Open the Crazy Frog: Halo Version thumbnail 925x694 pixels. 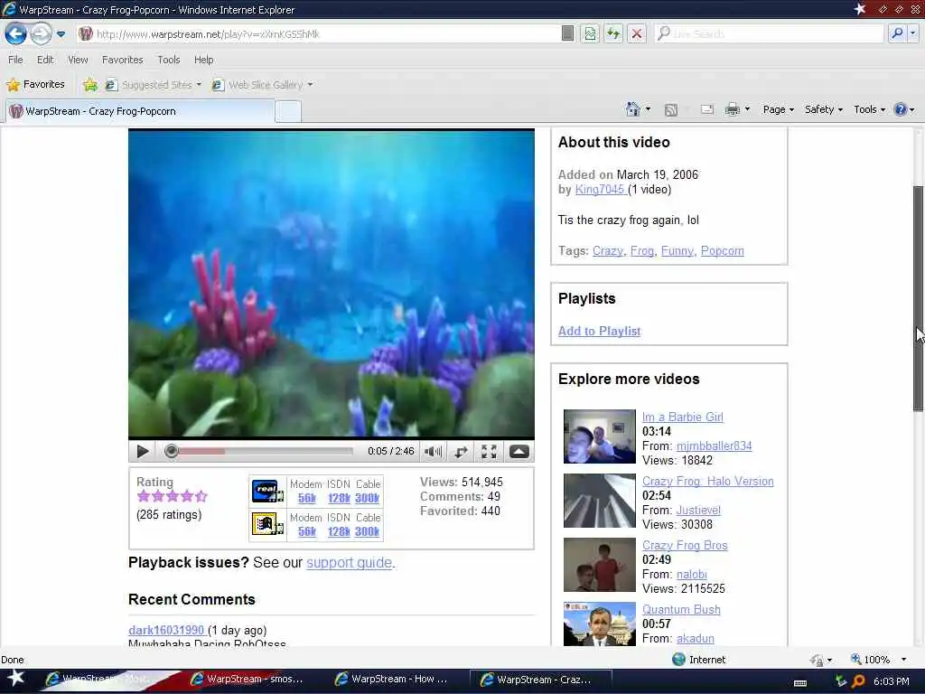pos(600,501)
